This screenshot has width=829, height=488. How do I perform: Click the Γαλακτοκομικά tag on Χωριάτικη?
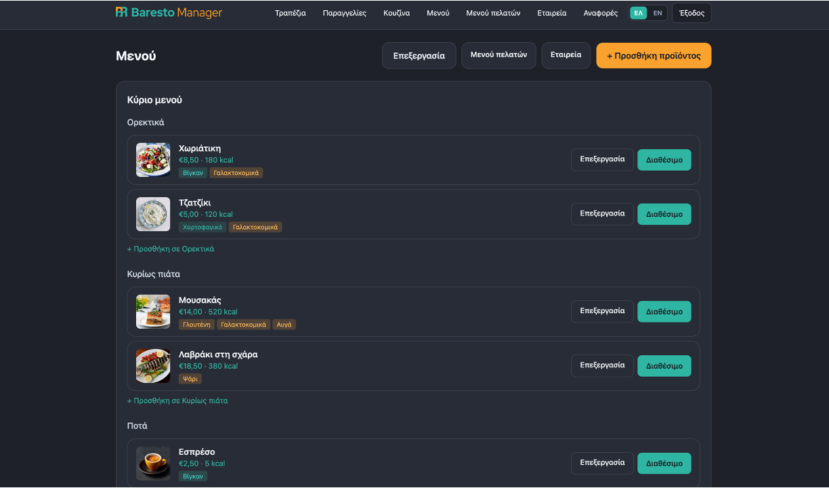coord(236,173)
